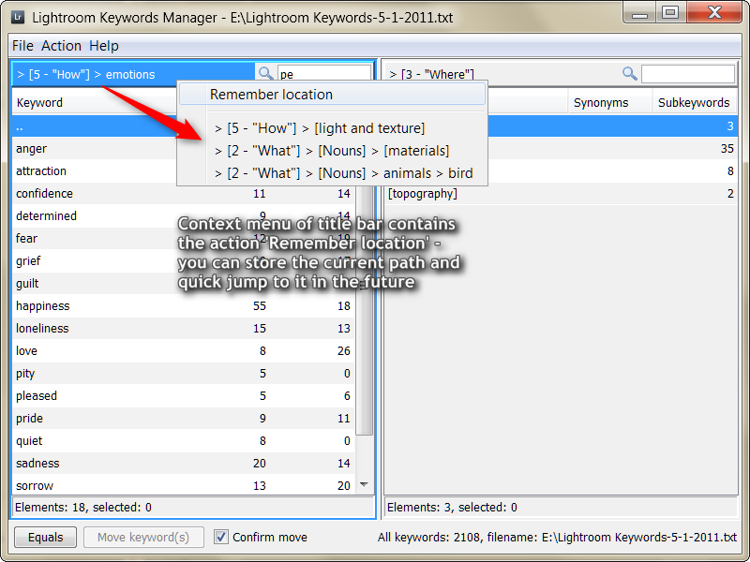Image resolution: width=750 pixels, height=562 pixels.
Task: Select the 'happiness' keyword row
Action: [x=184, y=306]
